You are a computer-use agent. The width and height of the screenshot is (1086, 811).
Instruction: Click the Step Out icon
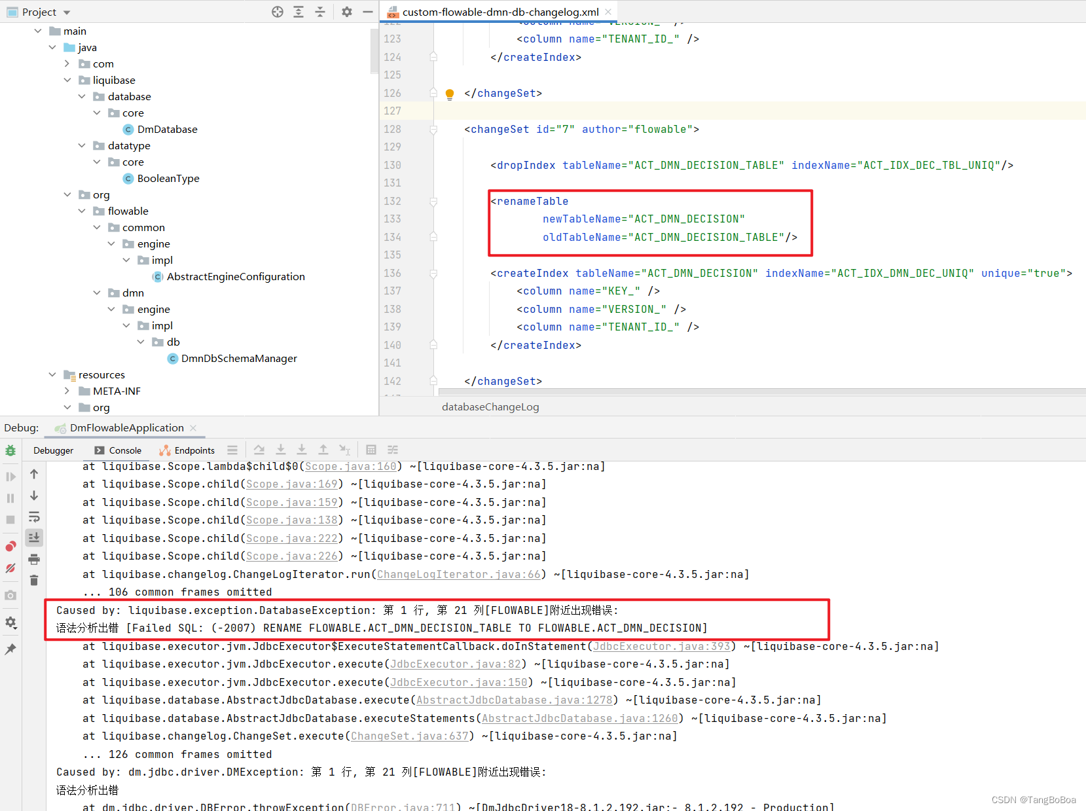pos(323,450)
